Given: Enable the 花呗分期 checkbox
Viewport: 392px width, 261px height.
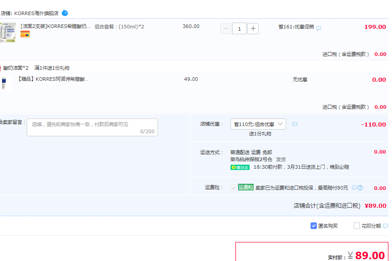Looking at the screenshot, I should (x=357, y=226).
